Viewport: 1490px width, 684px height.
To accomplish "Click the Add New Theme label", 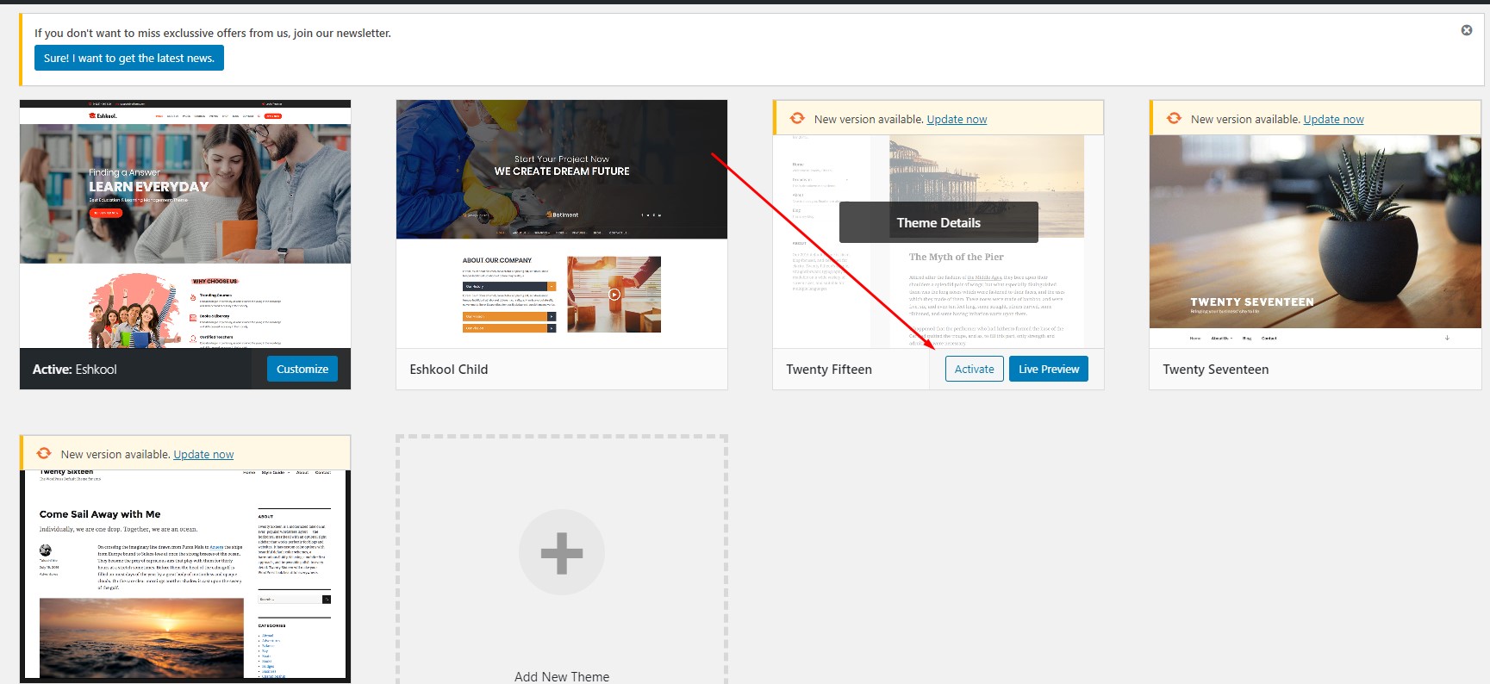I will (562, 677).
